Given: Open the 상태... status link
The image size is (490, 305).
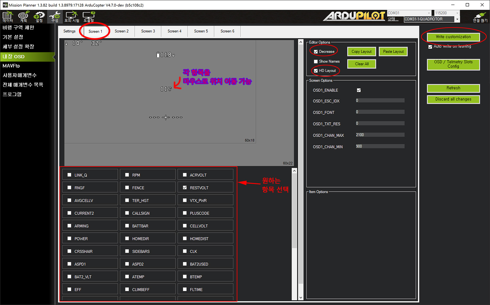Looking at the screenshot, I should click(x=393, y=19).
